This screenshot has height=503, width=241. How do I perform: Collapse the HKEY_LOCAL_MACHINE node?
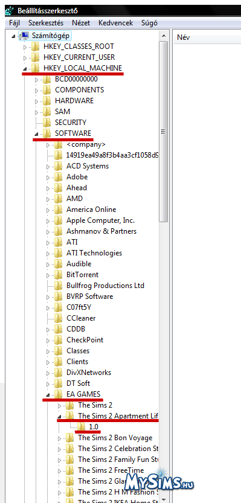25,69
